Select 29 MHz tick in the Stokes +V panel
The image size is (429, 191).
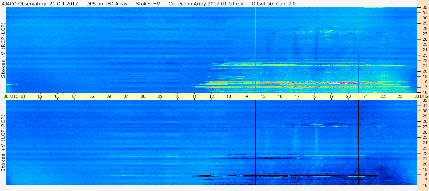point(425,116)
